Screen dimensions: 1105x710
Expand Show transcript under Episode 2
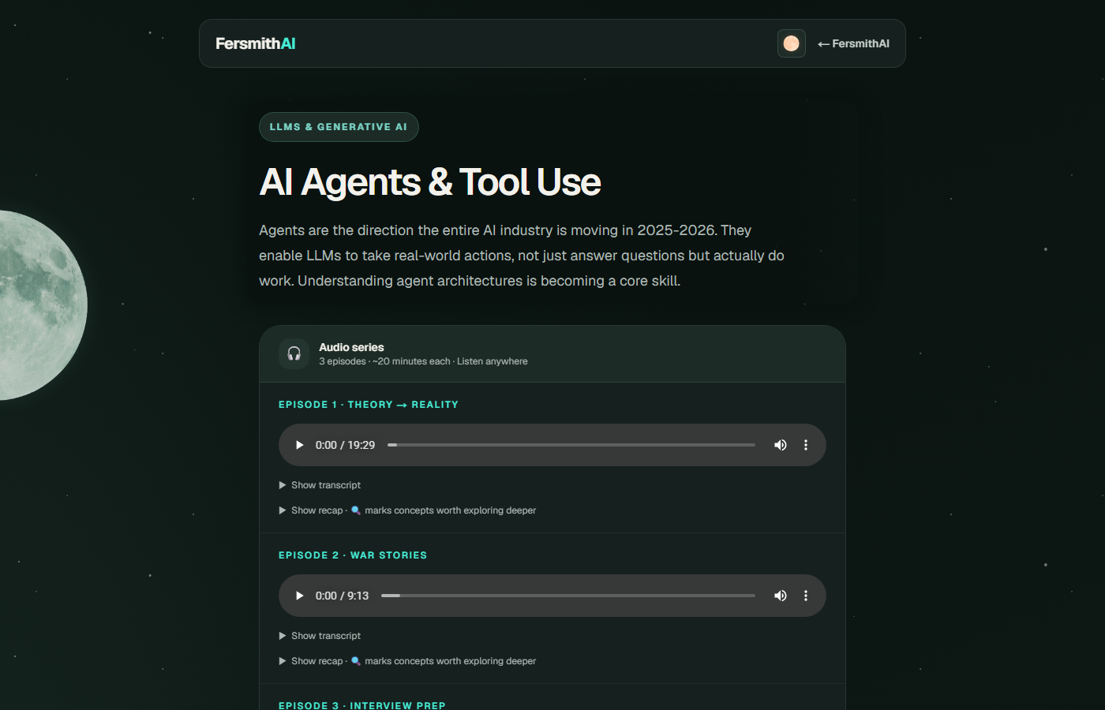(320, 636)
